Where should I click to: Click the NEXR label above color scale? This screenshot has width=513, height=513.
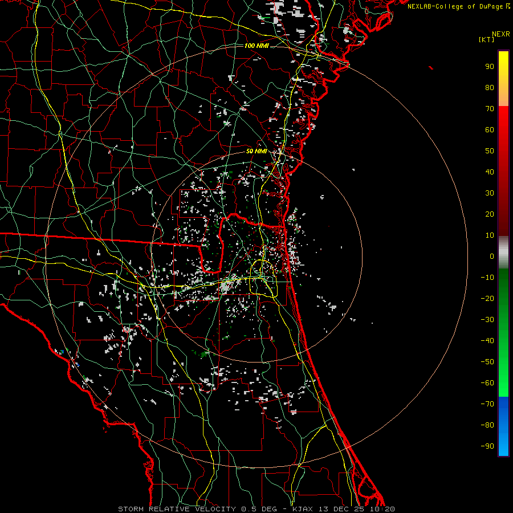pos(501,34)
